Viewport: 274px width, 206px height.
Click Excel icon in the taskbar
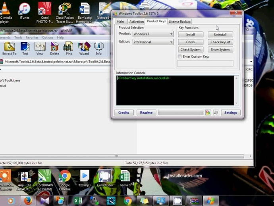78,201
